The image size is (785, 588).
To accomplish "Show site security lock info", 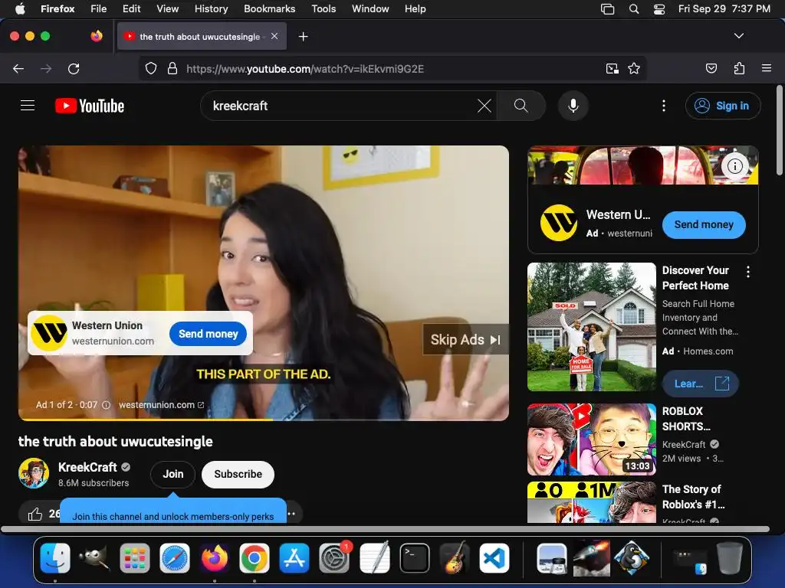I will [172, 68].
